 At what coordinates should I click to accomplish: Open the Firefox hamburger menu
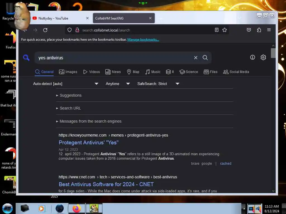point(269,30)
